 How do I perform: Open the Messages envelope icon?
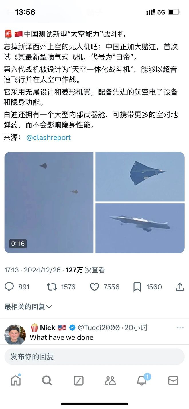[173, 380]
